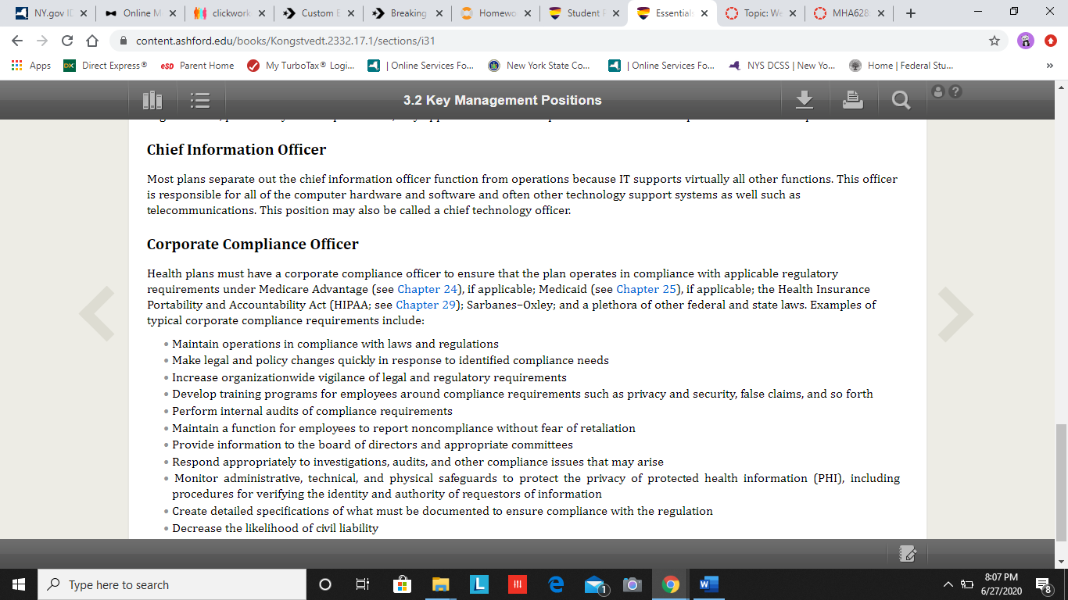This screenshot has height=600, width=1068.
Task: Go to the next section arrow
Action: click(x=955, y=314)
